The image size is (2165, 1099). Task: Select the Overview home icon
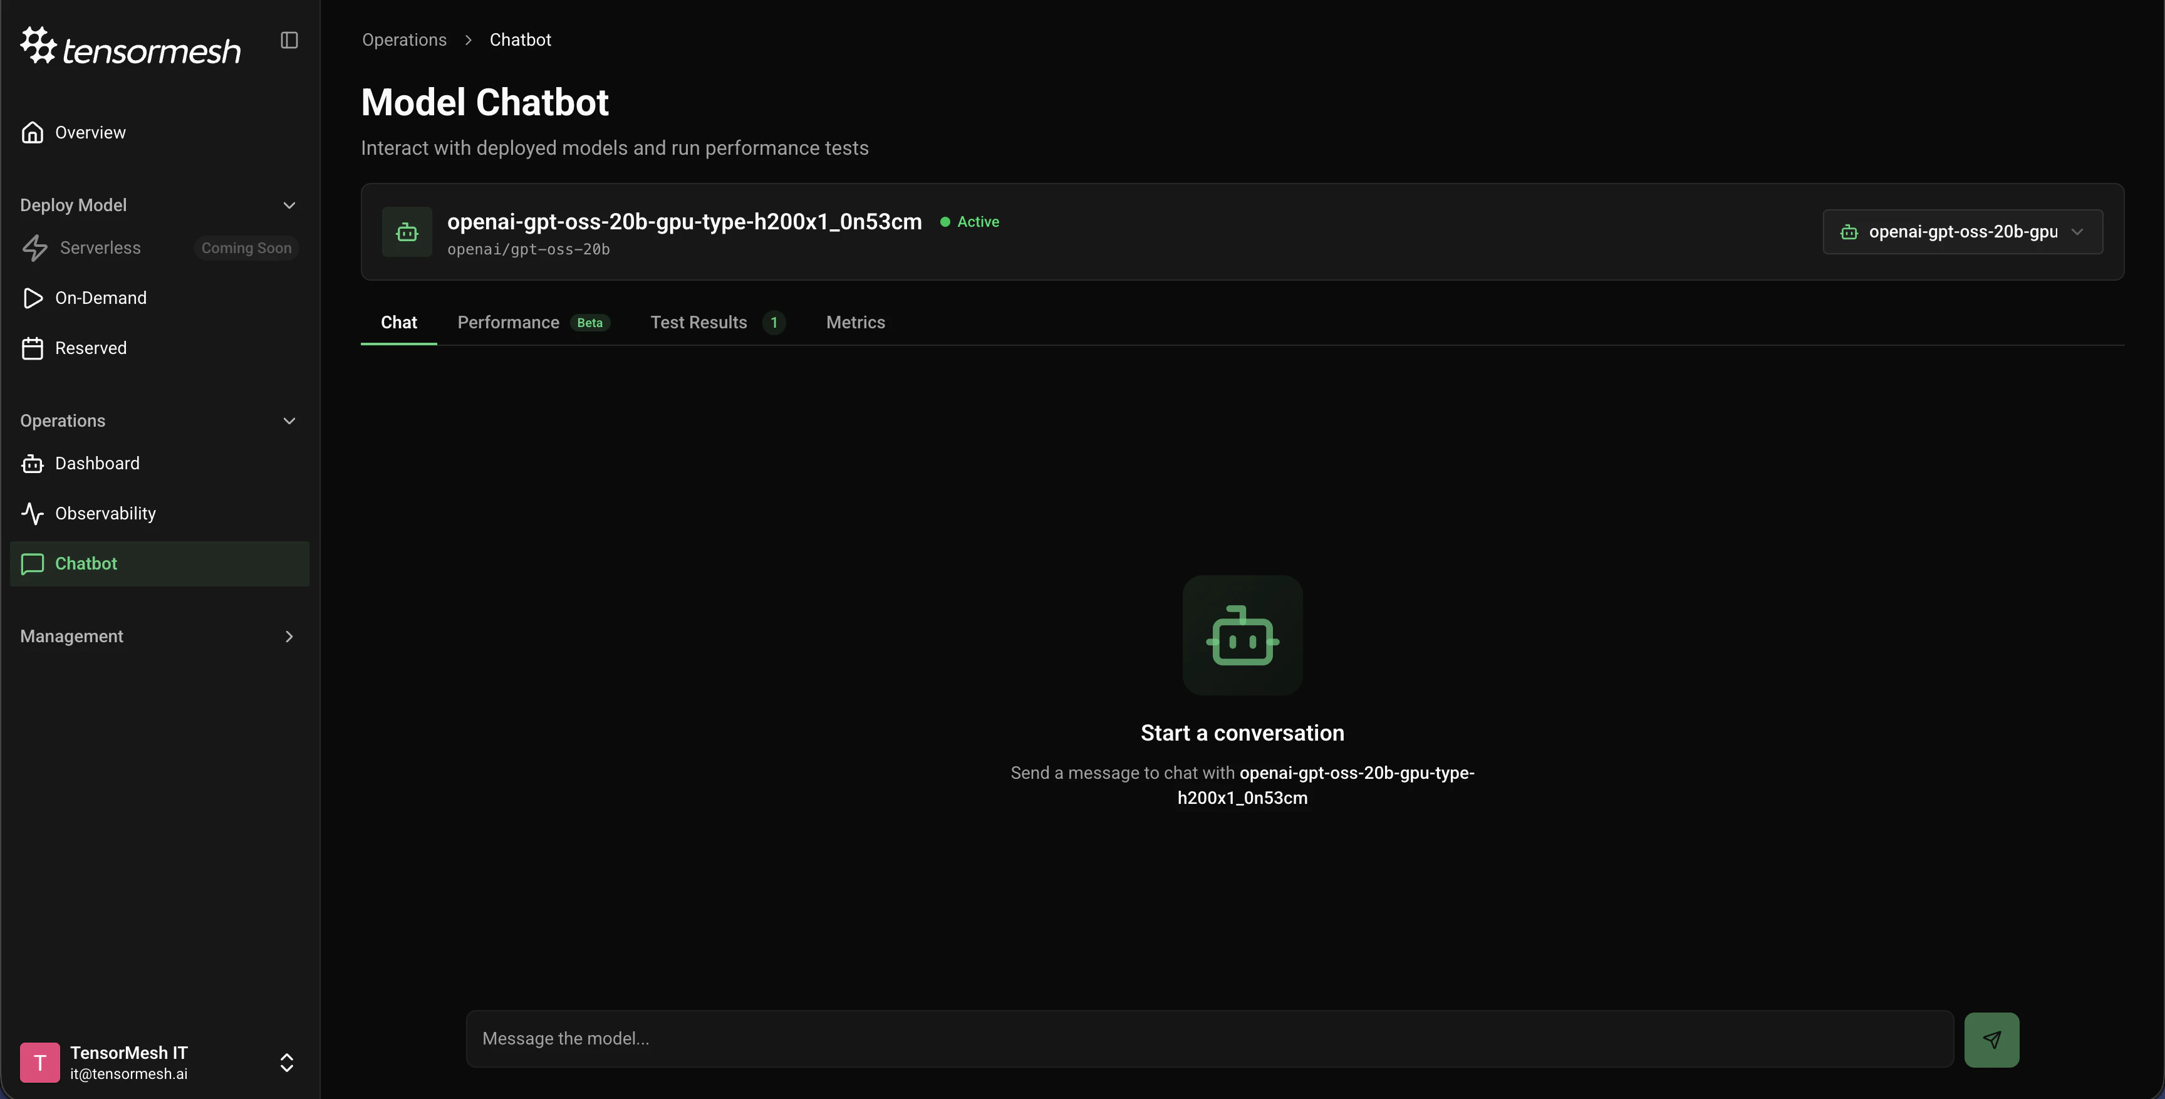point(33,131)
